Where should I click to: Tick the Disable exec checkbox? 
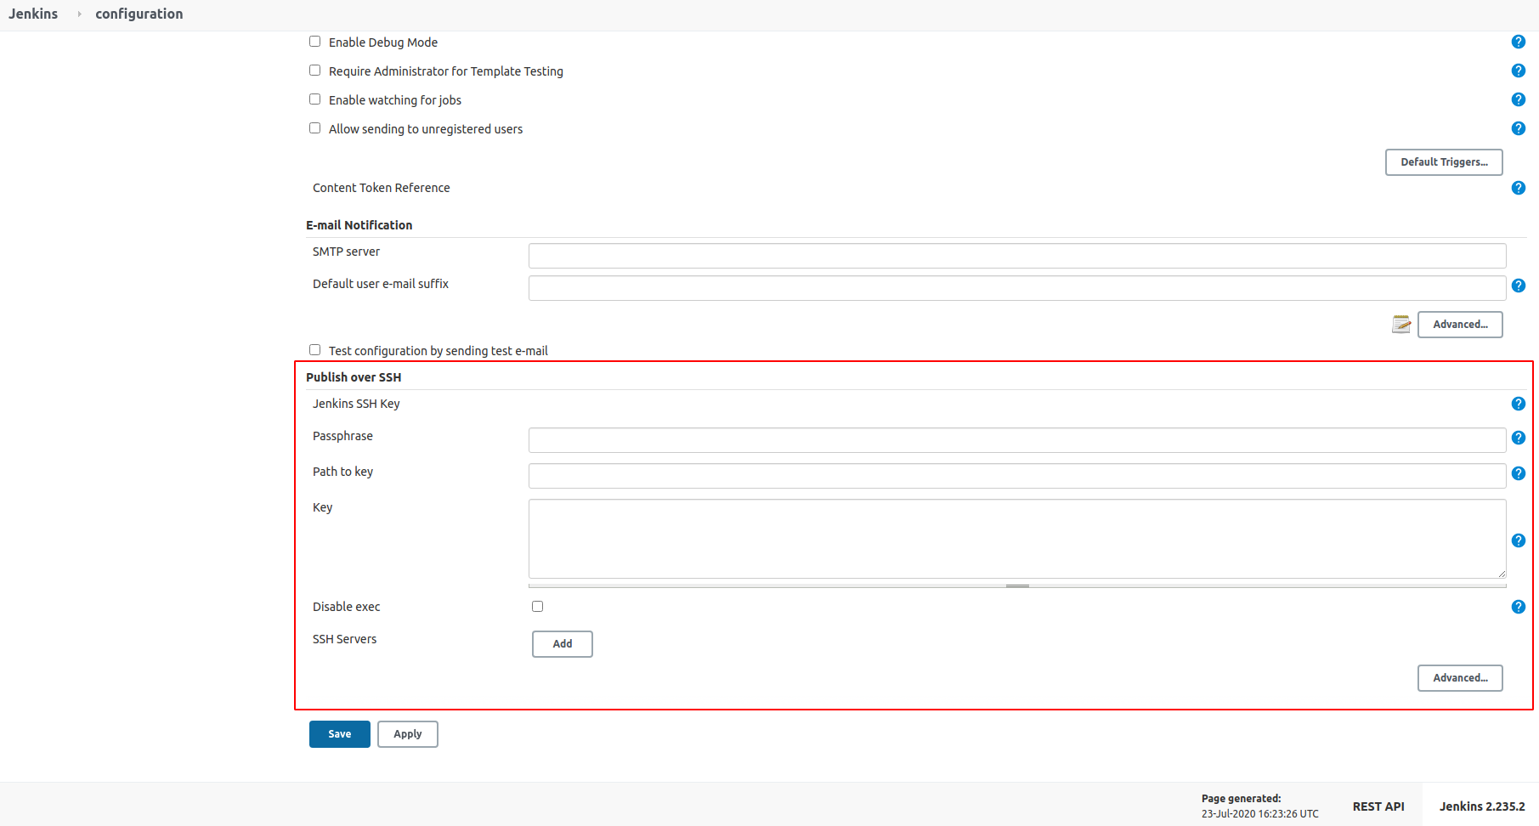(537, 606)
